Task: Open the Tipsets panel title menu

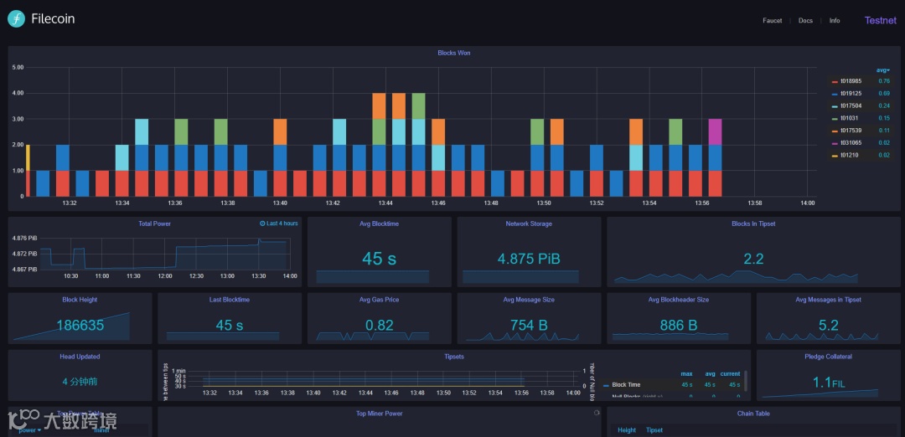Action: click(x=454, y=357)
